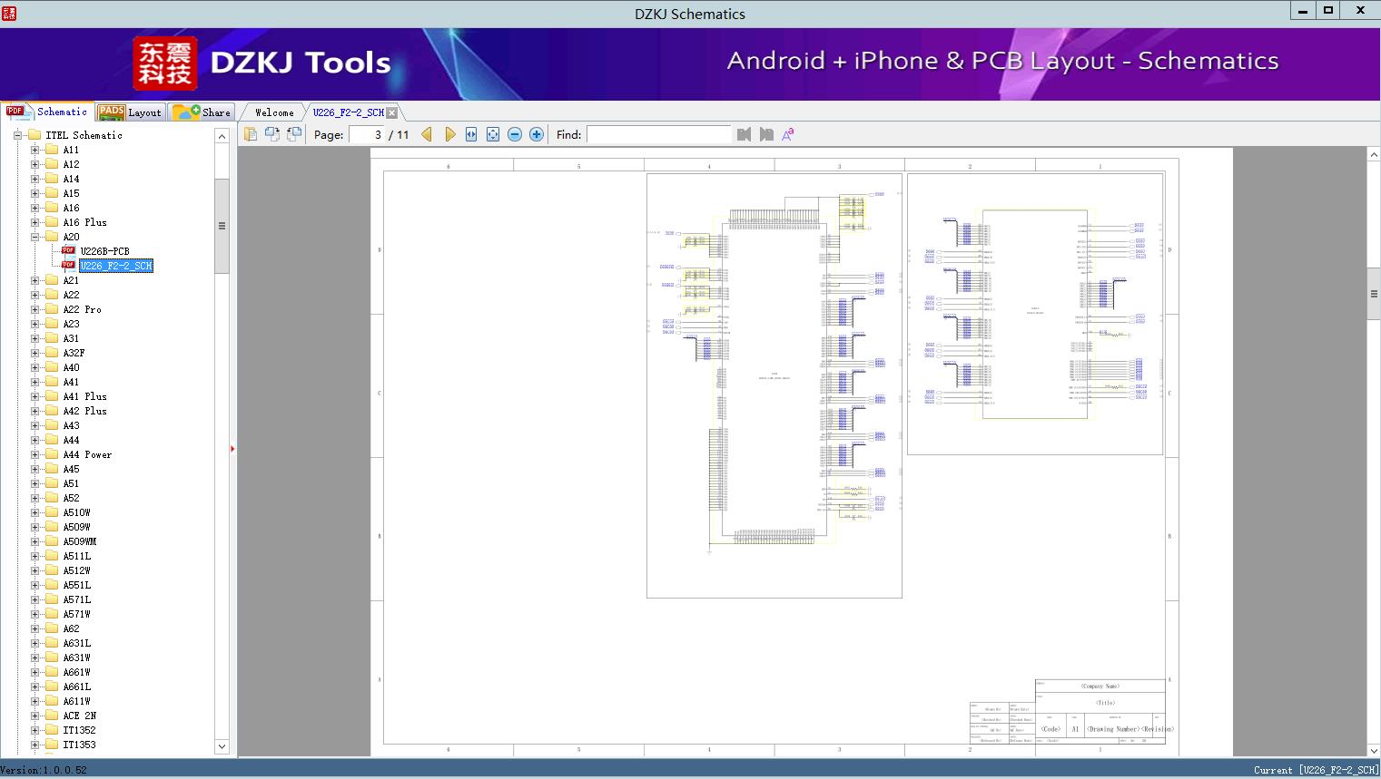Expand the A631W folder
Image resolution: width=1381 pixels, height=779 pixels.
[35, 657]
